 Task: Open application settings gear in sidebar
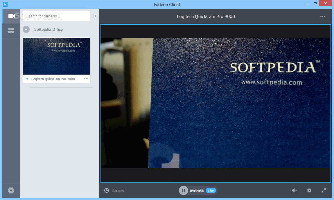click(x=11, y=190)
